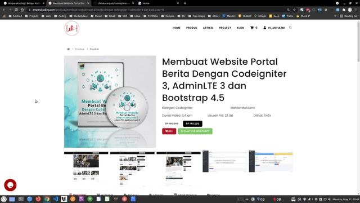This screenshot has width=360, height=203.
Task: Launch VS Code from the taskbar
Action: point(56,199)
